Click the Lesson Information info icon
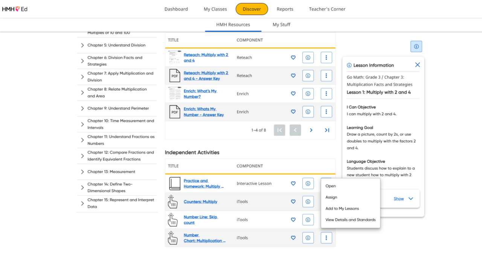Viewport: 482px width, 271px height. click(416, 46)
